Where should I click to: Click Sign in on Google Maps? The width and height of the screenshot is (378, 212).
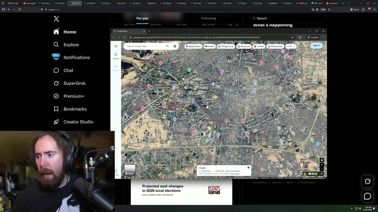pos(317,45)
